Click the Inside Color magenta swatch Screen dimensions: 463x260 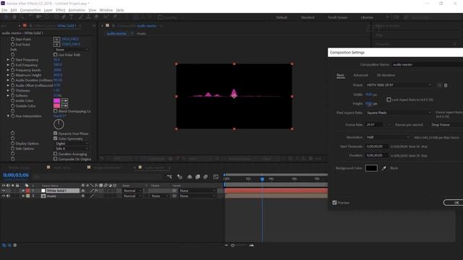coord(56,100)
